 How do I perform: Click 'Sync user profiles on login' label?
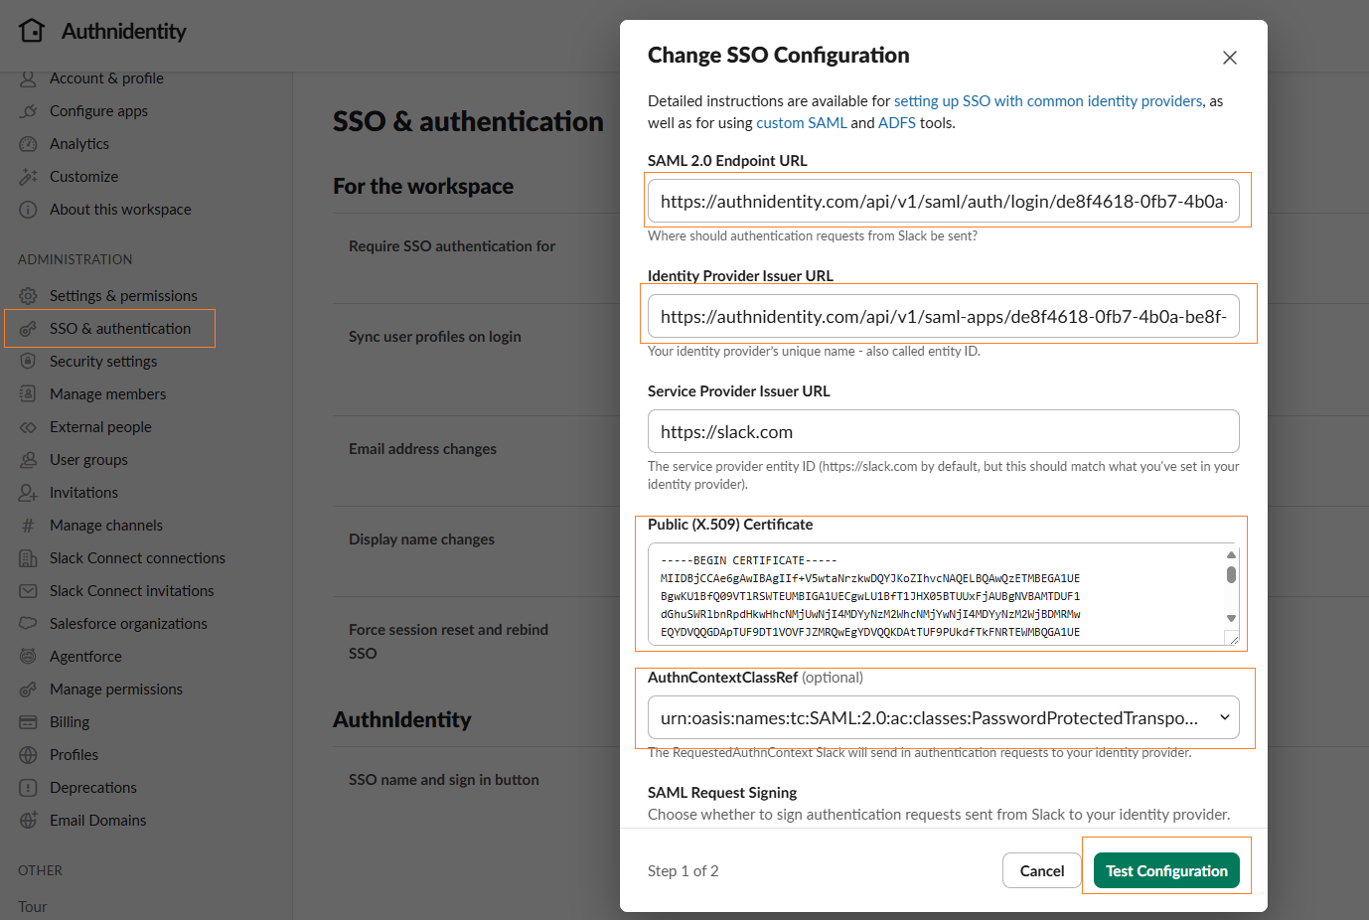click(x=435, y=337)
